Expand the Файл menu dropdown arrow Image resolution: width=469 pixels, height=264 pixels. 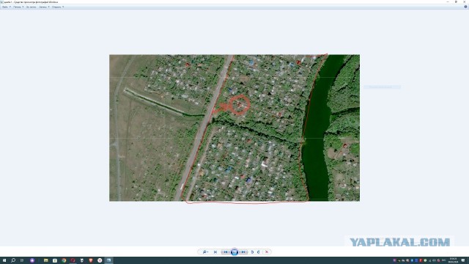click(10, 7)
